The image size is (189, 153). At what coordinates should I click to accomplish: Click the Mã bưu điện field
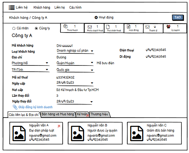105,63
